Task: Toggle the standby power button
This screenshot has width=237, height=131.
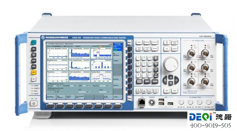Action: 34,103
